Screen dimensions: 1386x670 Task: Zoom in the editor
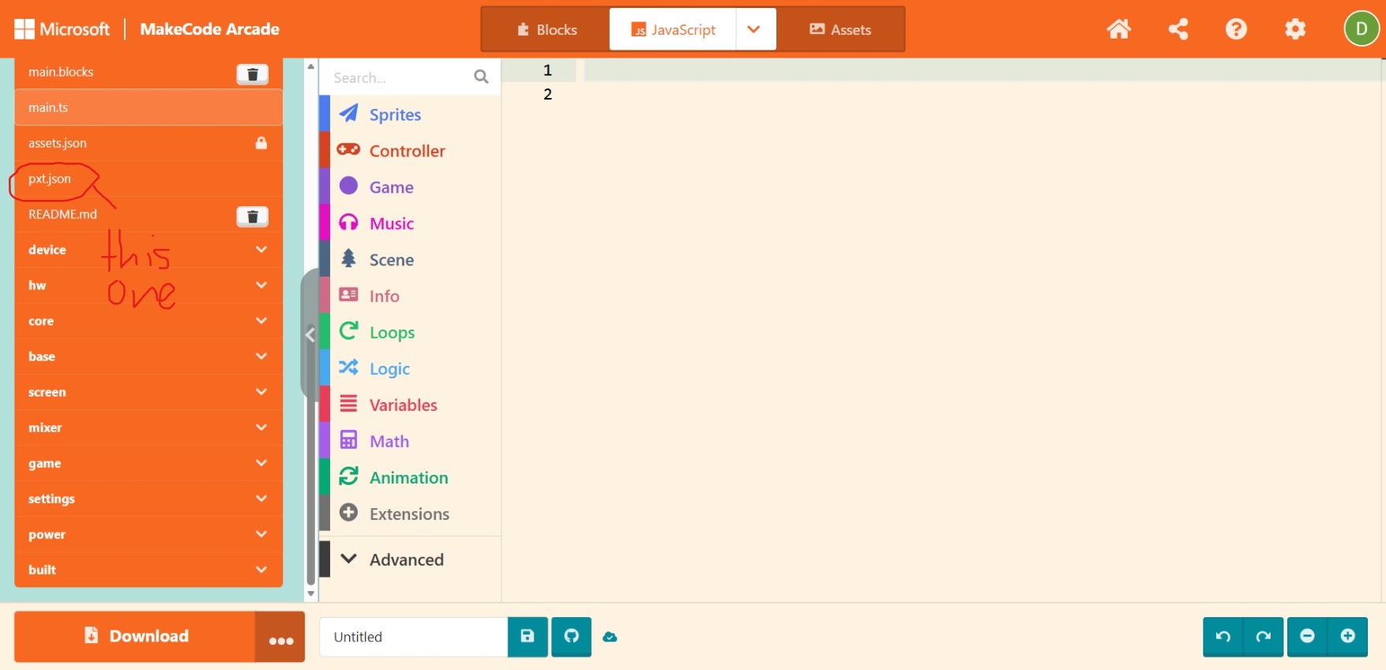pyautogui.click(x=1348, y=637)
